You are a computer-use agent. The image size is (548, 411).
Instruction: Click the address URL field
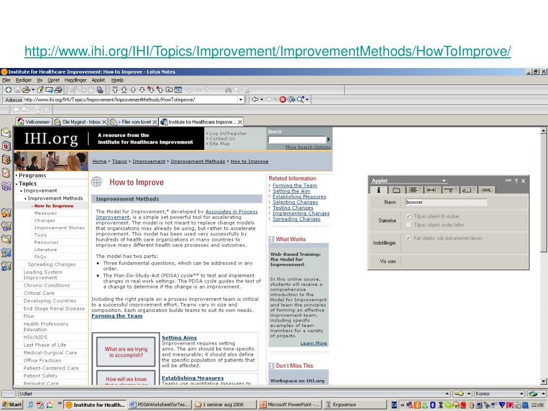pyautogui.click(x=131, y=100)
